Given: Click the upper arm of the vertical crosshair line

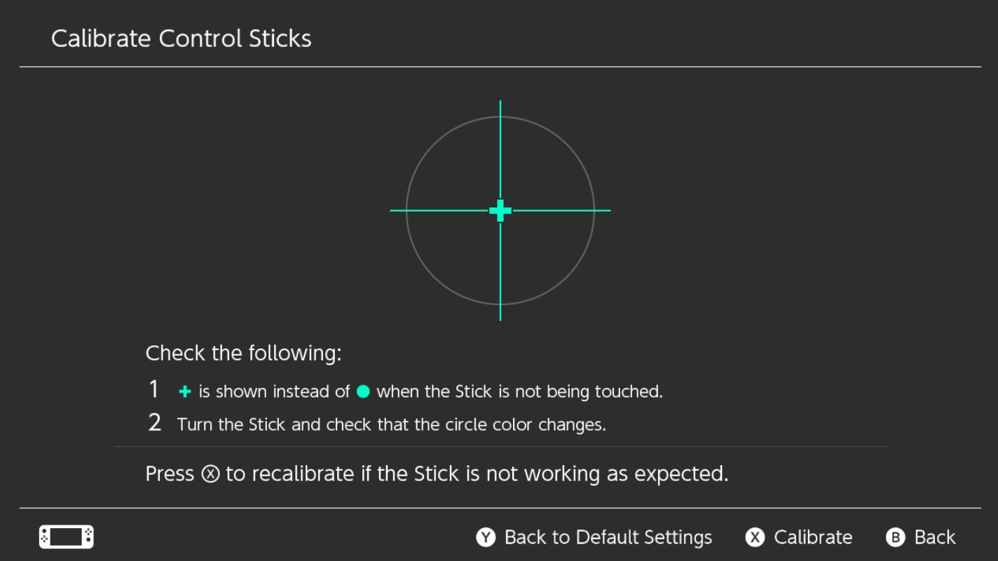Looking at the screenshot, I should [x=500, y=149].
